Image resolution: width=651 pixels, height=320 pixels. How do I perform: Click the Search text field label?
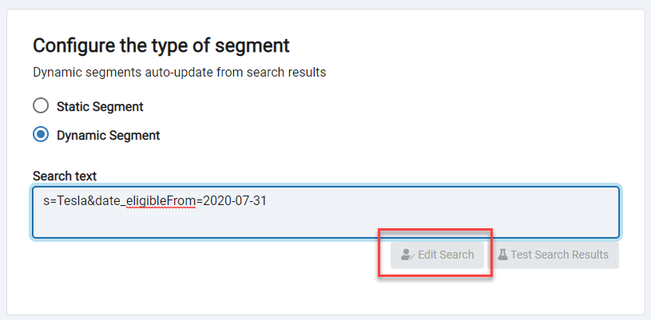click(x=65, y=176)
